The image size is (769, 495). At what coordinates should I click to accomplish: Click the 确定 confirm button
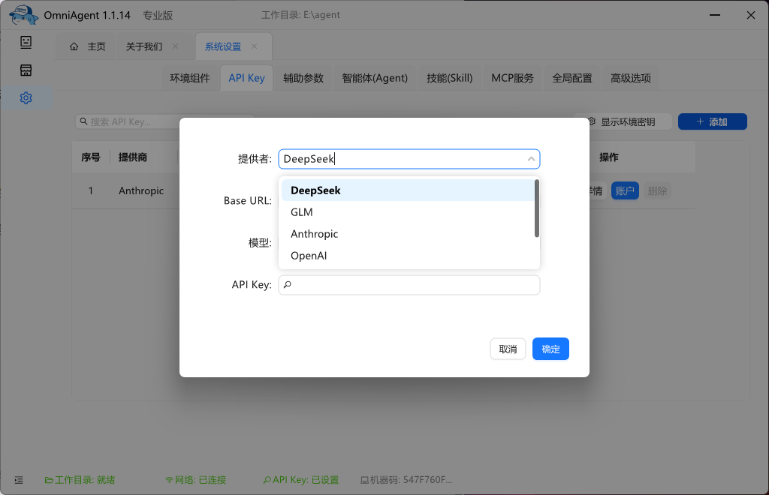550,349
